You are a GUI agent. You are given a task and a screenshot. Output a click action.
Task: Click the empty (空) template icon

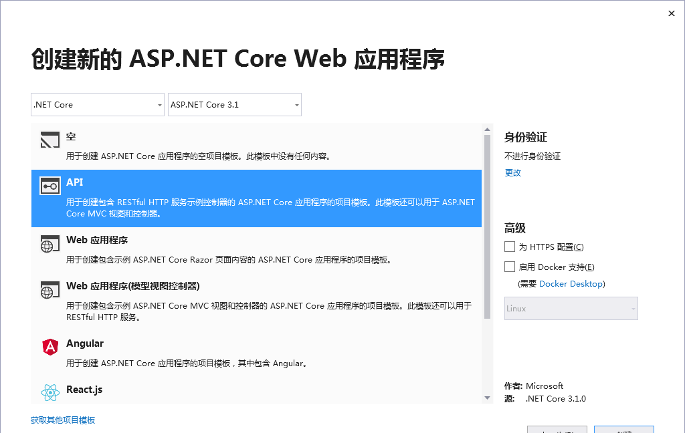coord(50,140)
